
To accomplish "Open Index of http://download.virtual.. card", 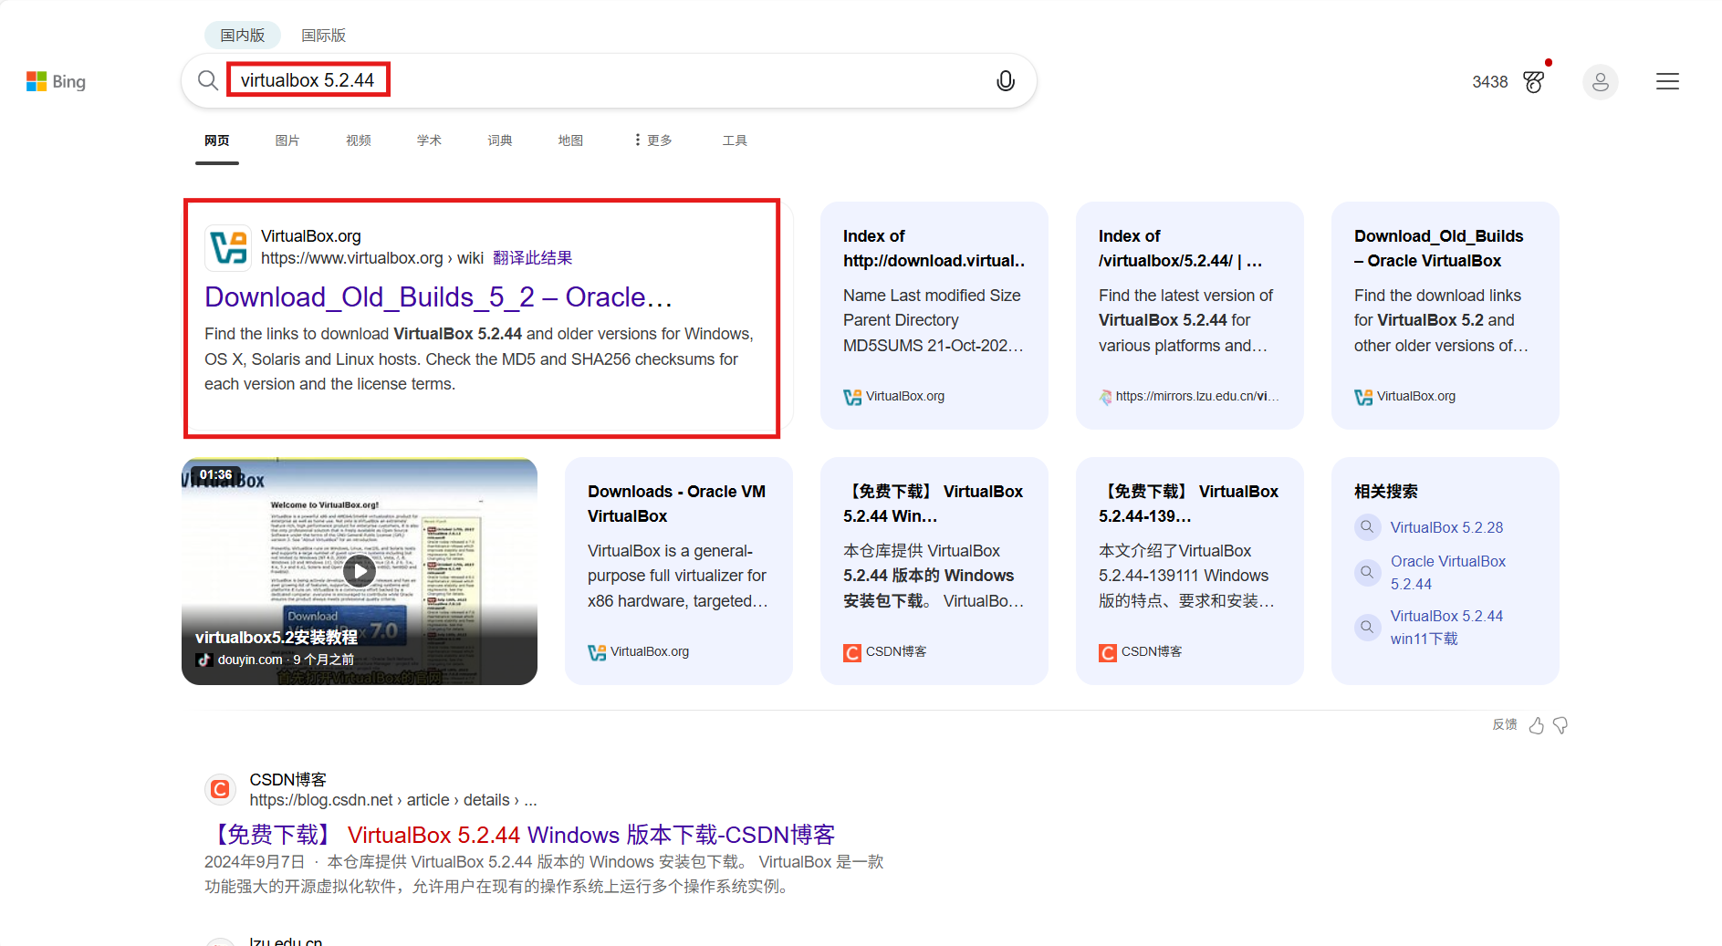I will [x=934, y=315].
